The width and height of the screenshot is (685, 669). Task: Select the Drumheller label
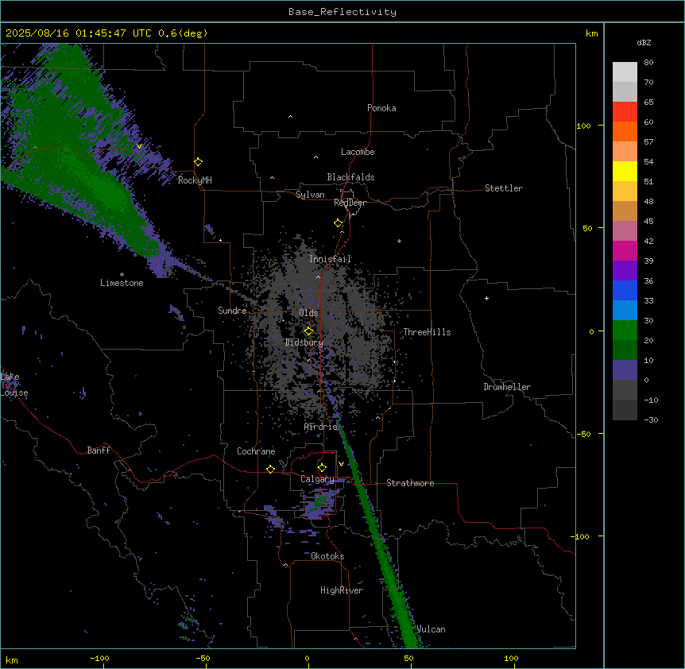point(507,387)
